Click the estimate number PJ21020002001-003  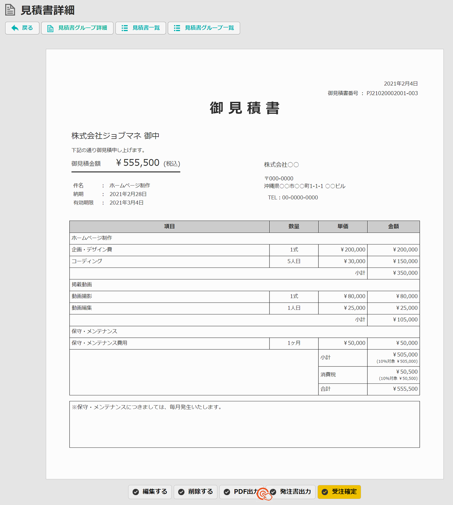click(x=392, y=93)
